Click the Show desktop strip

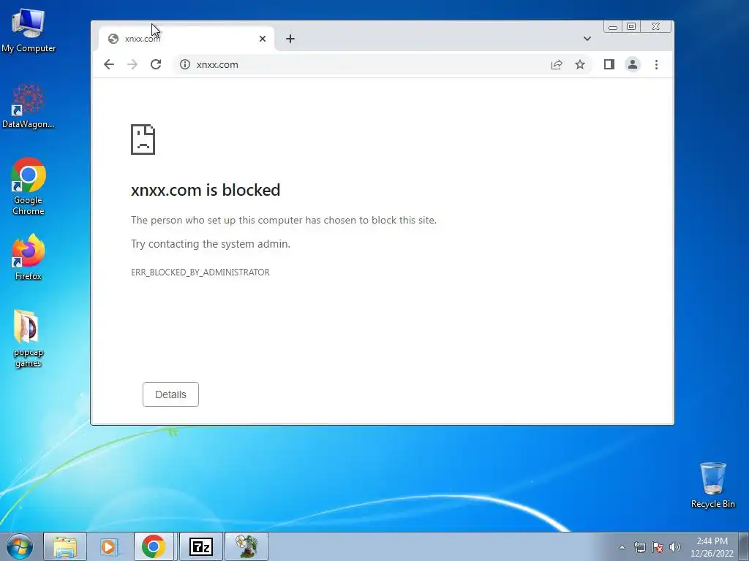[744, 546]
